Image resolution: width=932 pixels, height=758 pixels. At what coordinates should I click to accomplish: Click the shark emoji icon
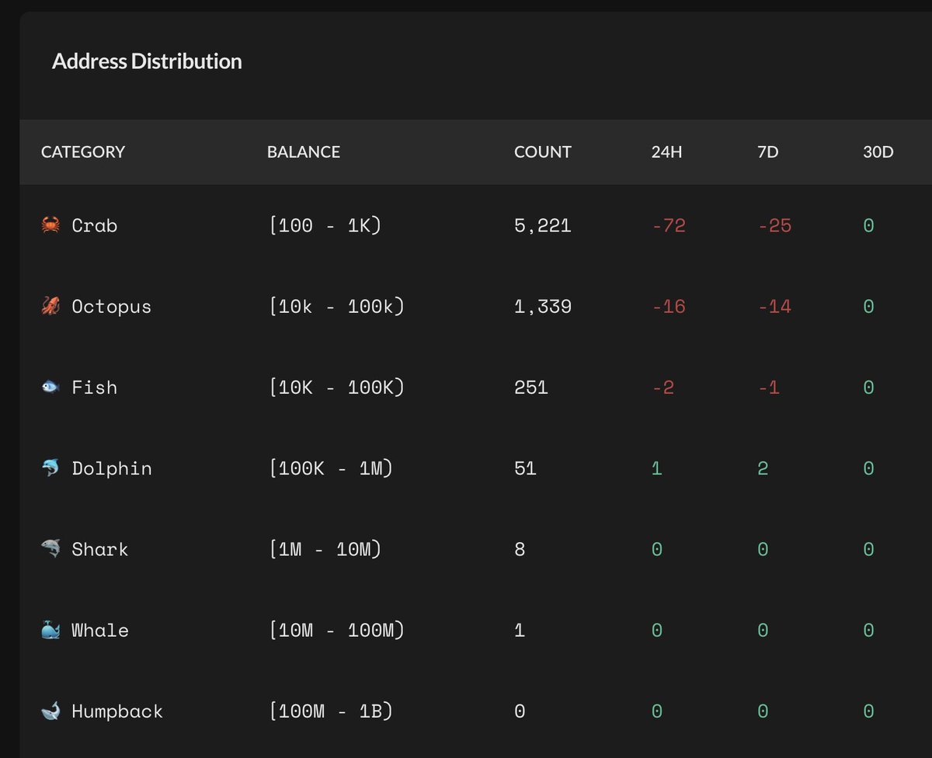click(50, 548)
